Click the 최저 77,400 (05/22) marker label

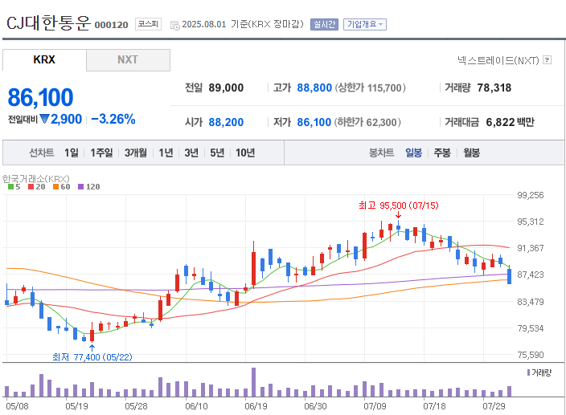[x=92, y=357]
